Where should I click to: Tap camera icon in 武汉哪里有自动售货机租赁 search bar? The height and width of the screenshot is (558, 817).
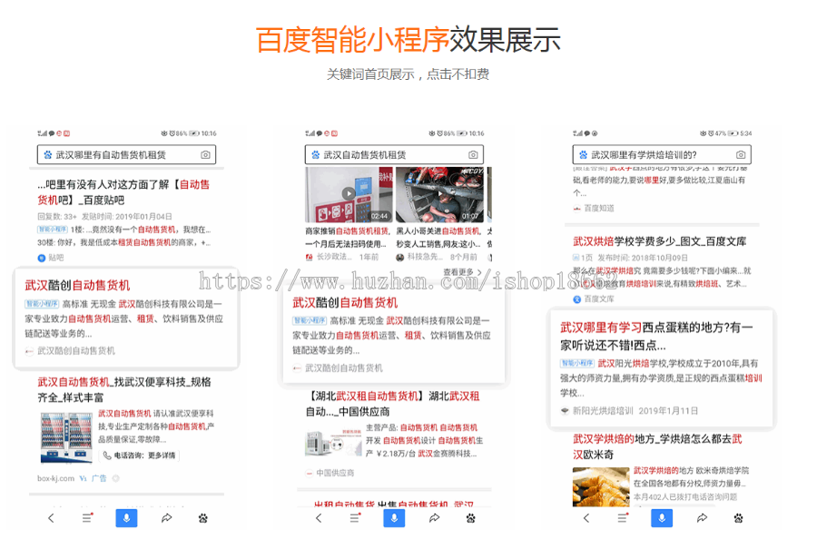[205, 155]
